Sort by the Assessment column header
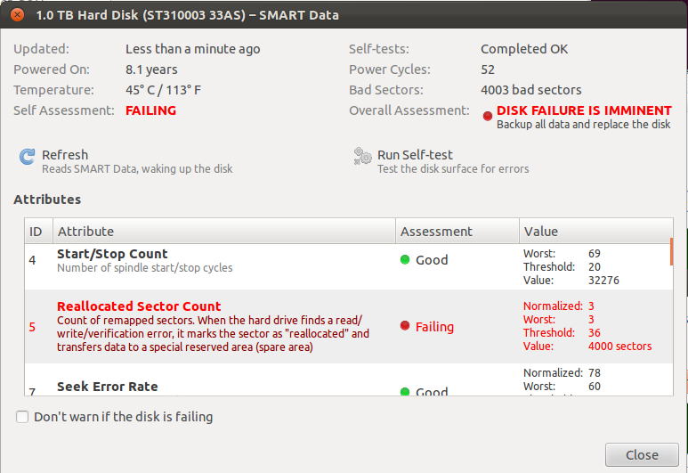This screenshot has height=473, width=688. point(436,232)
